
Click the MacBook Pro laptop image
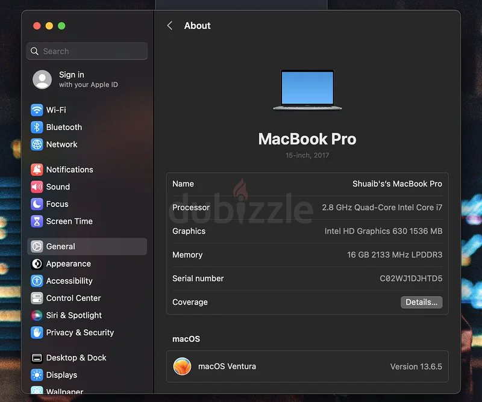(x=307, y=90)
